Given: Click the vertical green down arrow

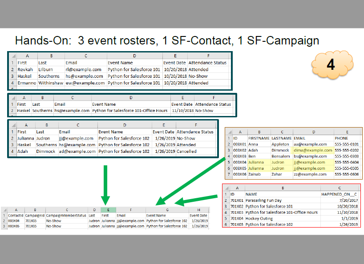Looking at the screenshot, I should coord(105,185).
